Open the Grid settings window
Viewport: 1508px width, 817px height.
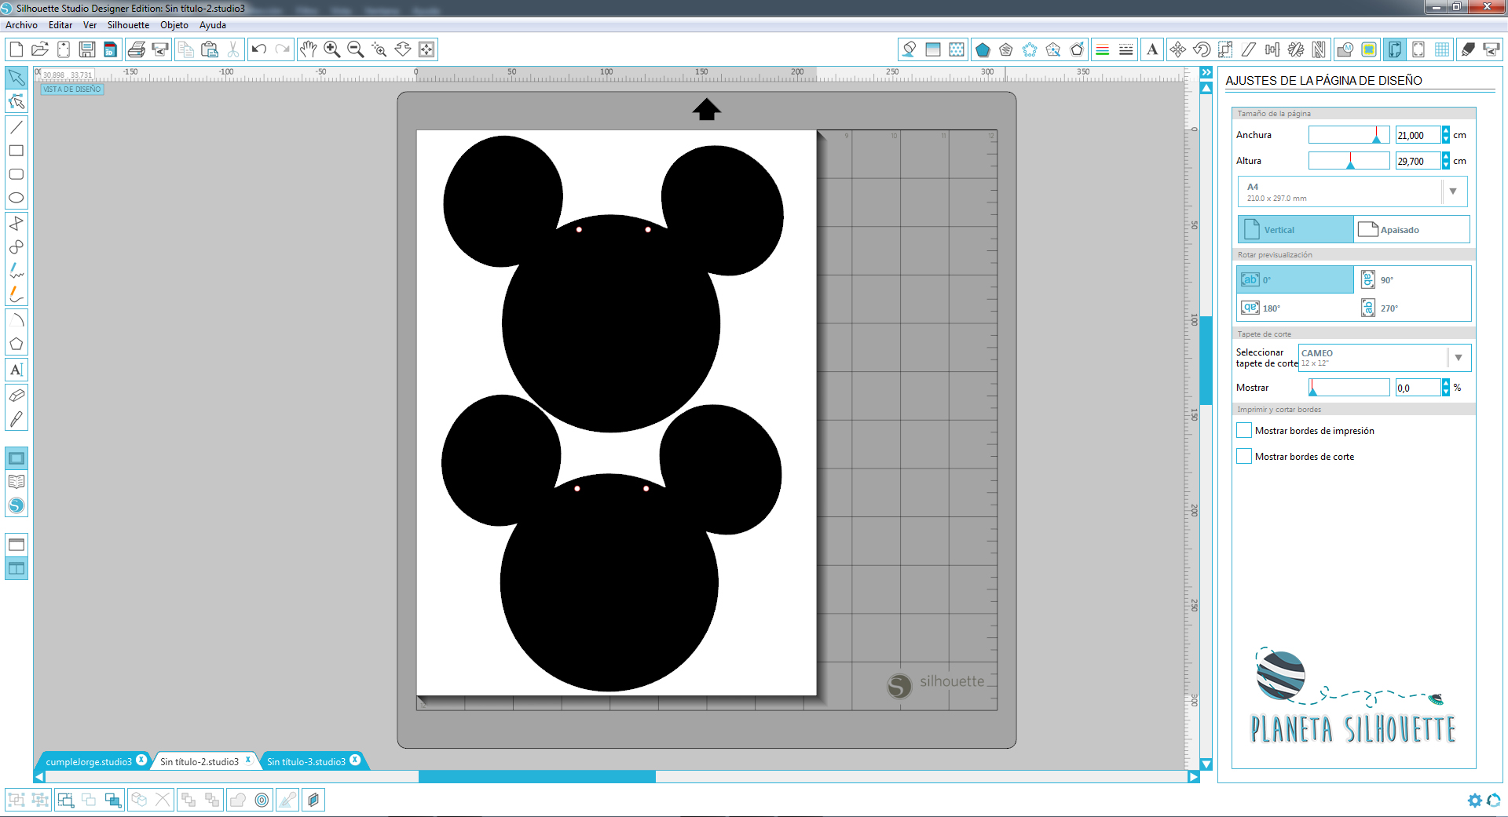pyautogui.click(x=1442, y=49)
